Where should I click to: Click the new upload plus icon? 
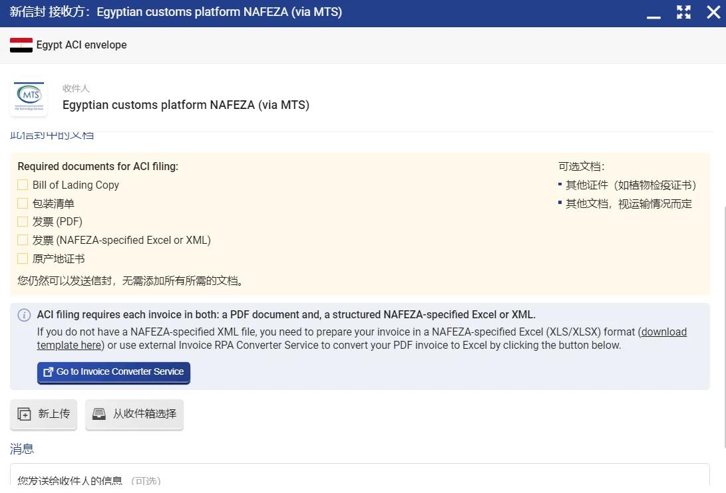click(24, 414)
